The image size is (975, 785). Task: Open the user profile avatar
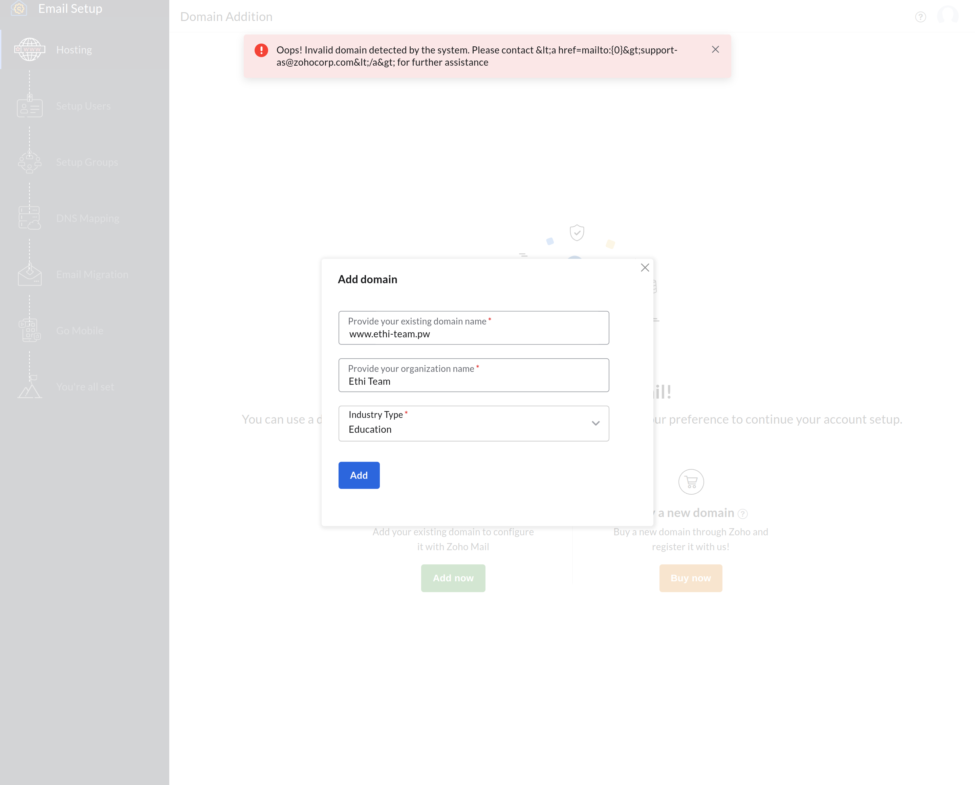tap(947, 15)
